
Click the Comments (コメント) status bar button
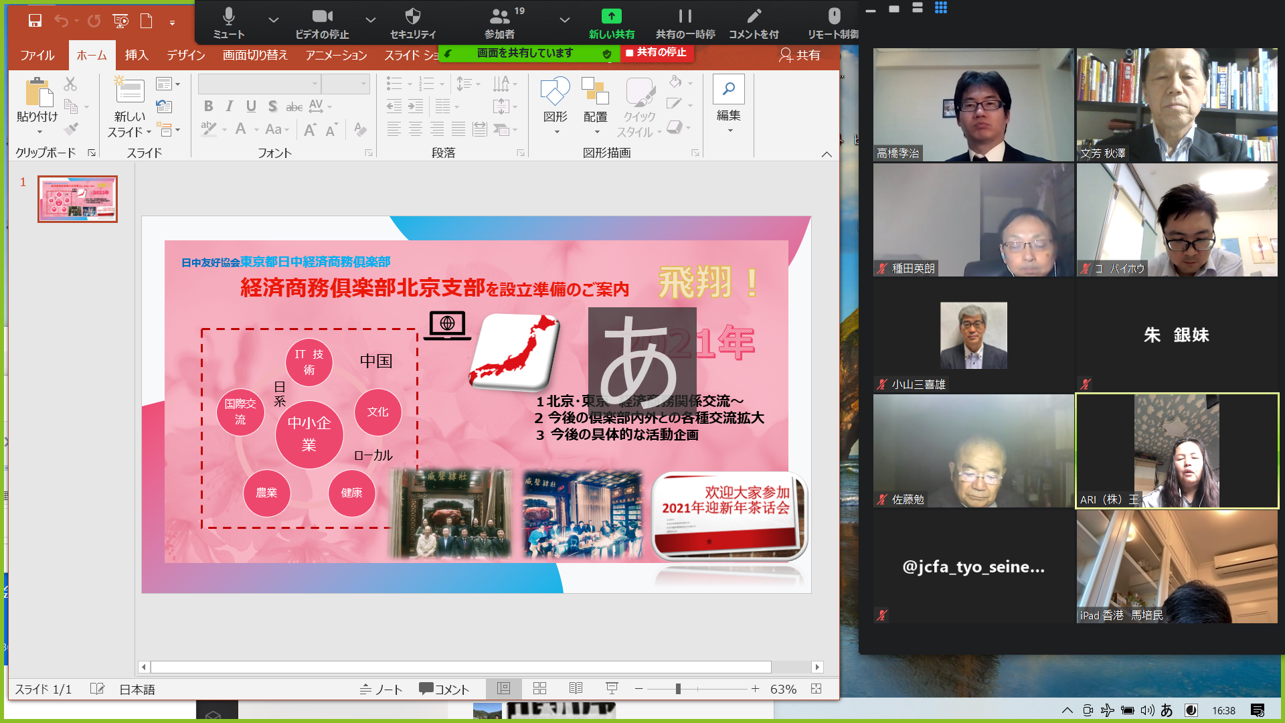(x=444, y=689)
